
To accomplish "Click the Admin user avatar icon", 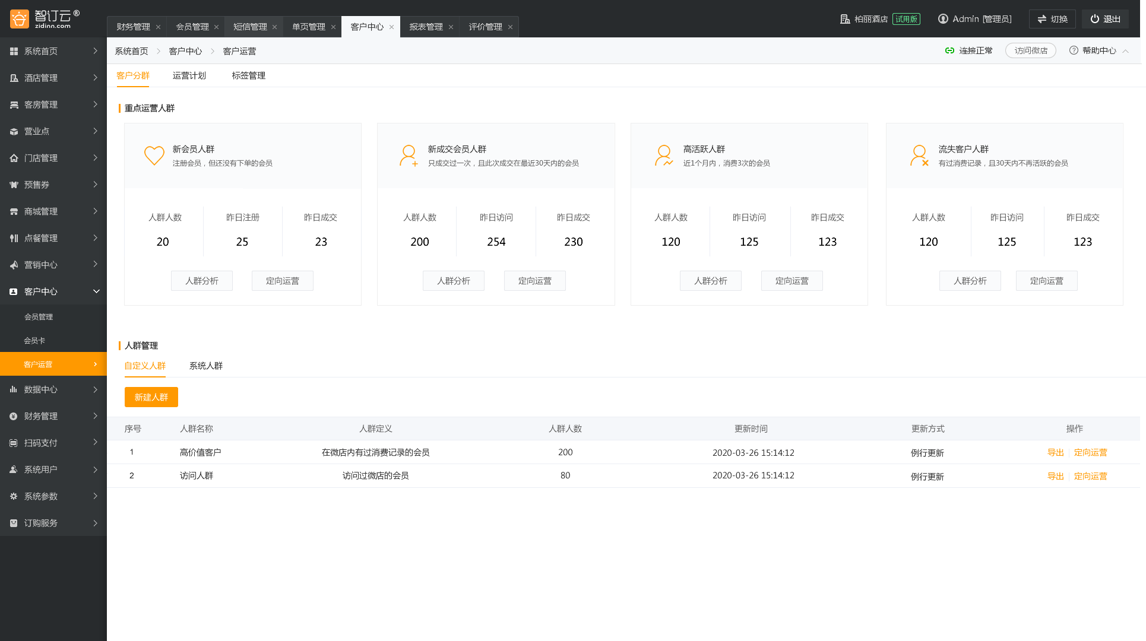I will [x=943, y=19].
